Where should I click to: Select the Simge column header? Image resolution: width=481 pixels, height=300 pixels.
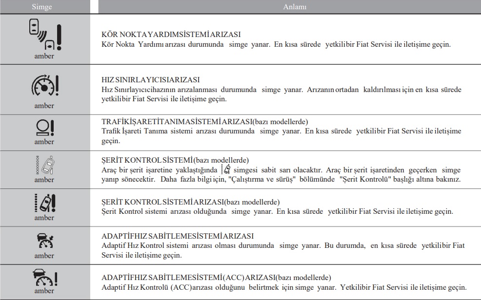(x=42, y=7)
